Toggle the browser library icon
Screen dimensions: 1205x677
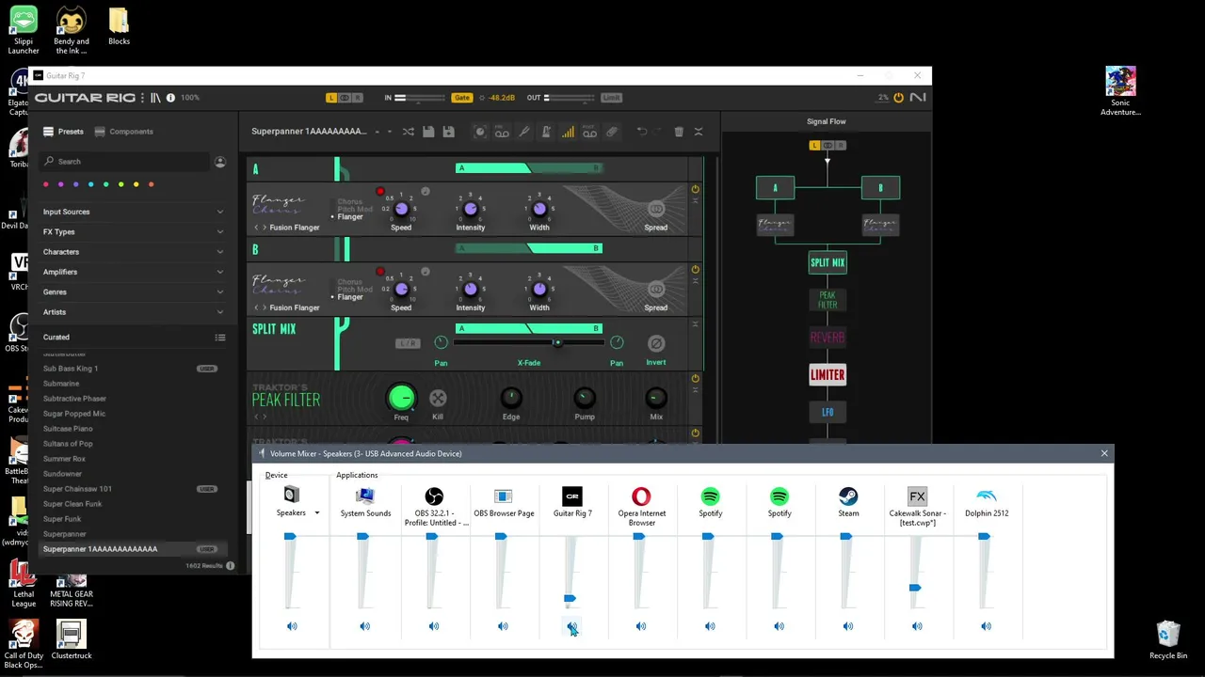156,98
